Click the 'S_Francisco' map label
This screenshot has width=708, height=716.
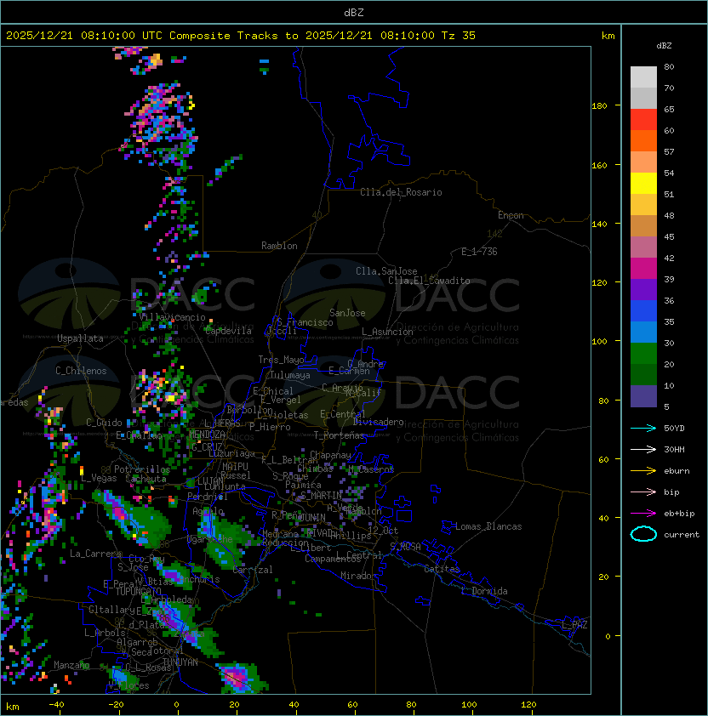point(305,322)
